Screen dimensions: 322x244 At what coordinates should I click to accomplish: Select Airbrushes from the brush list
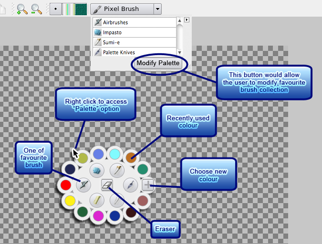coord(135,22)
